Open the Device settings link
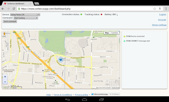 click(159, 25)
